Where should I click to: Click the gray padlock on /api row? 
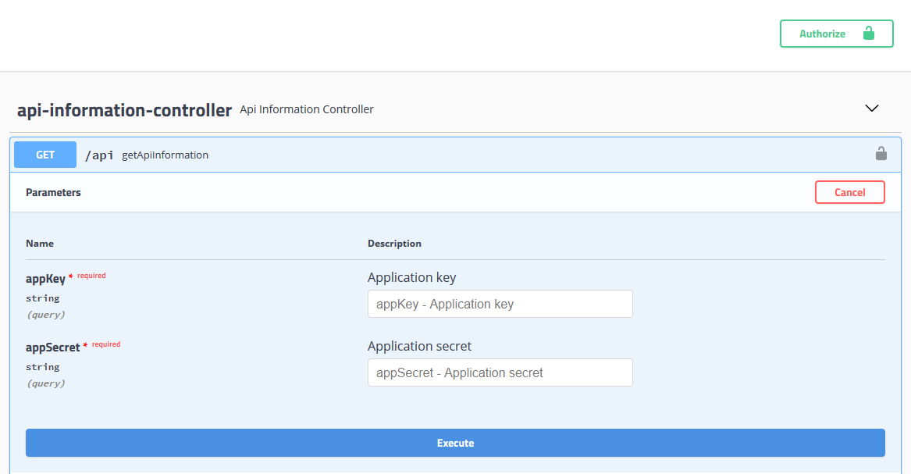point(881,154)
